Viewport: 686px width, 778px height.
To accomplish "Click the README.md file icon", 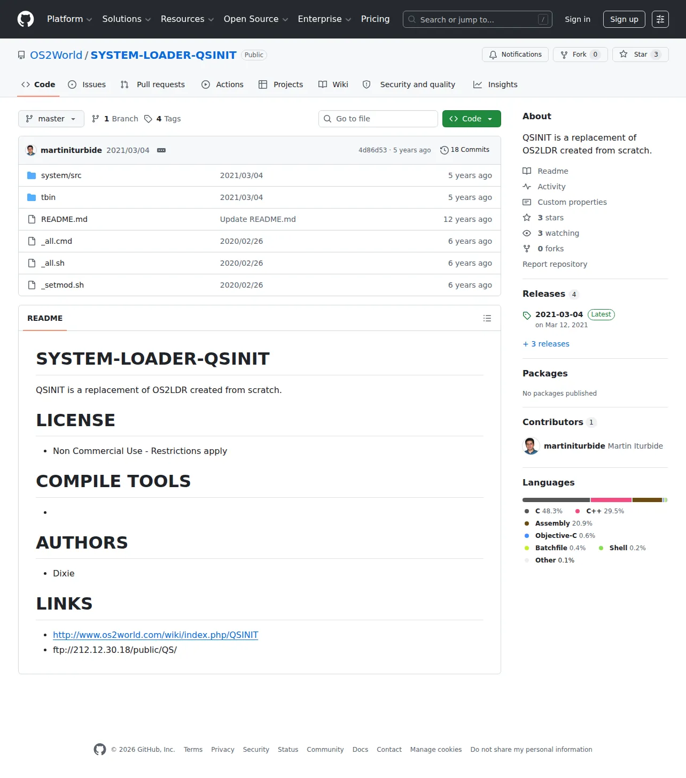I will 32,219.
